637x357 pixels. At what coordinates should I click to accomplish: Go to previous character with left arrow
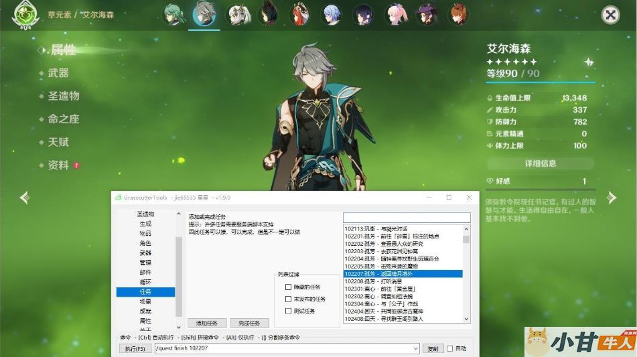(25, 198)
